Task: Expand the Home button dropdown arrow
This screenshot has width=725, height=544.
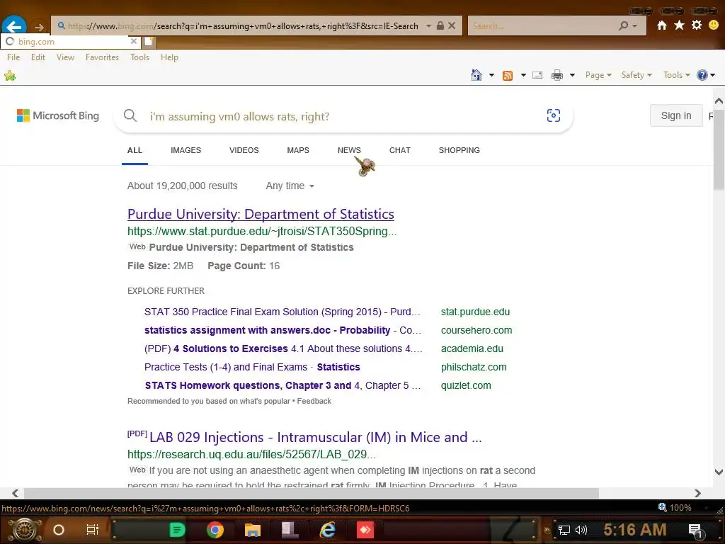Action: click(491, 75)
